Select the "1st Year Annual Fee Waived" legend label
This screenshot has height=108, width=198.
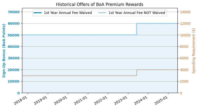pos(68,13)
